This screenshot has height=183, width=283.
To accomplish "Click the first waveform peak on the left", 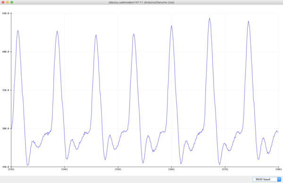I will 18,31.
